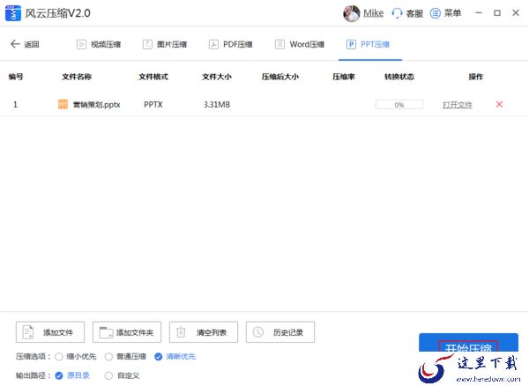Click the PDF icon on PDF压缩 tab

point(213,44)
